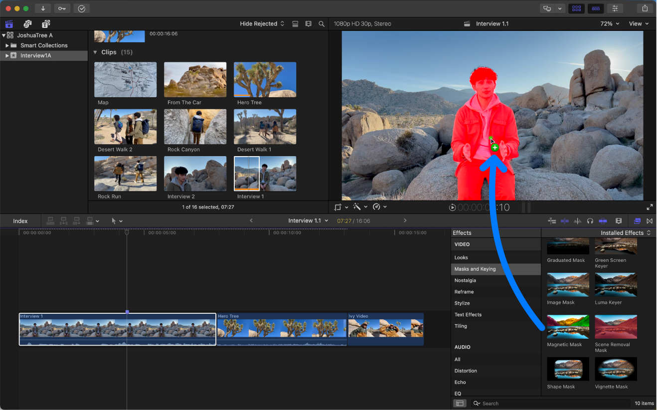
Task: Open the viewer zoom percentage menu
Action: [x=609, y=23]
